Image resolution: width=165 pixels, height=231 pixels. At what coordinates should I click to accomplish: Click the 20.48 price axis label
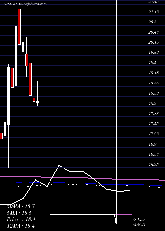(154, 32)
